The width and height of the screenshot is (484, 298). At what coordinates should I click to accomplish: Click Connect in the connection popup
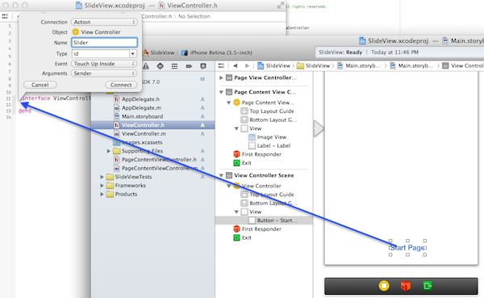[121, 85]
